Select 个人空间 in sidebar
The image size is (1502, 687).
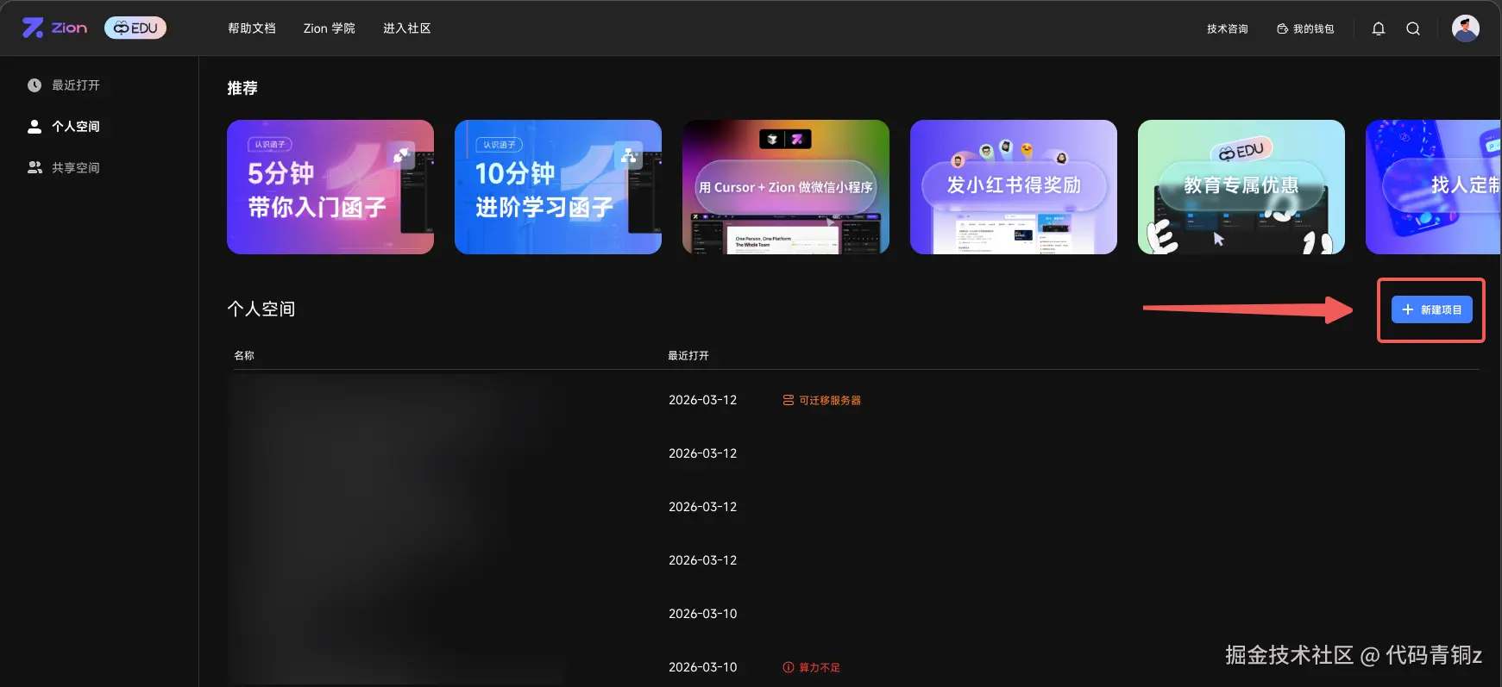[64, 127]
